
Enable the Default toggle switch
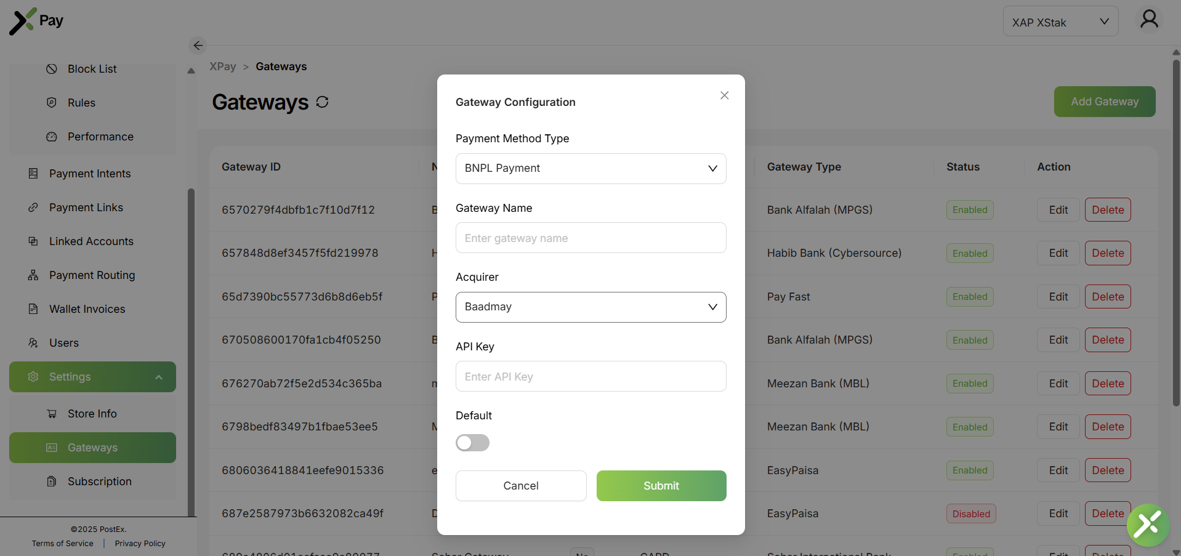click(x=472, y=443)
